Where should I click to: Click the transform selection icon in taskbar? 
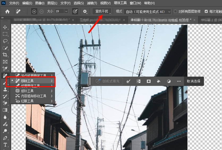click(138, 81)
